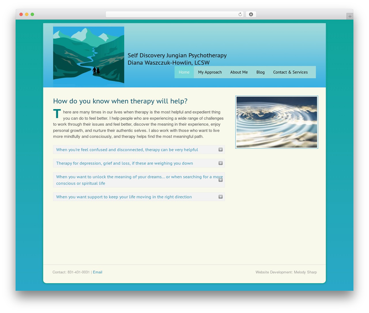Minimize window with the yellow button
369x313 pixels.
(27, 14)
